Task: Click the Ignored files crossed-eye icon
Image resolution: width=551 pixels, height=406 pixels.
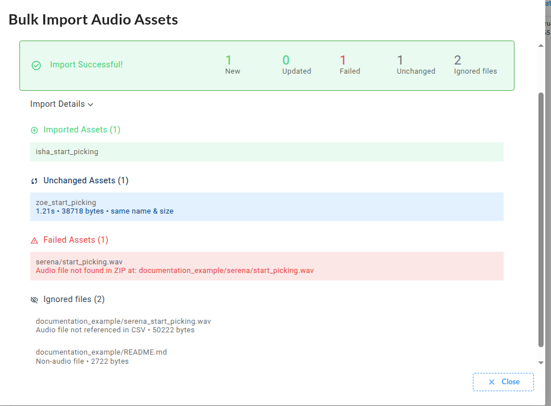Action: [34, 300]
